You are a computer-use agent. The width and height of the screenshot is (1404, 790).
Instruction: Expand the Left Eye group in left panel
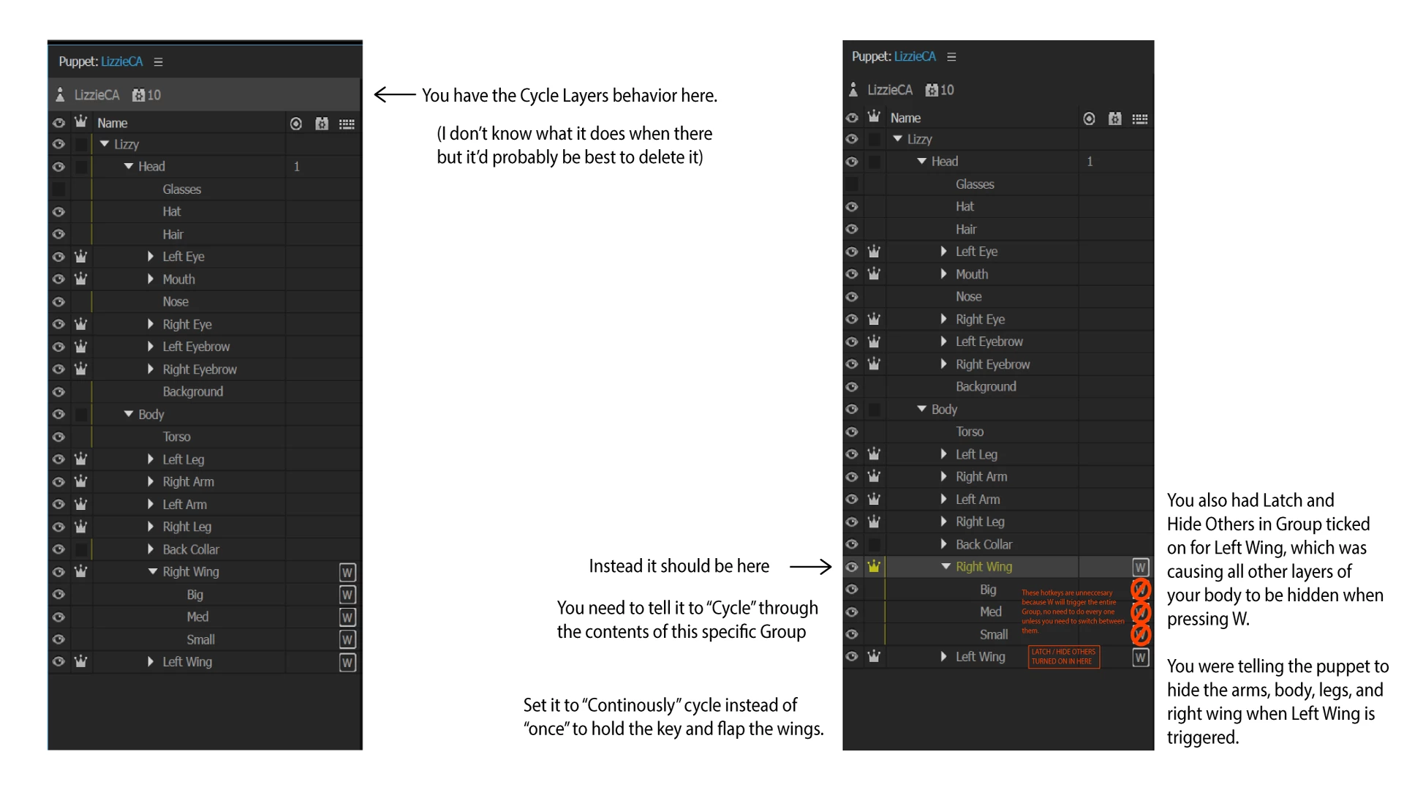pyautogui.click(x=151, y=257)
